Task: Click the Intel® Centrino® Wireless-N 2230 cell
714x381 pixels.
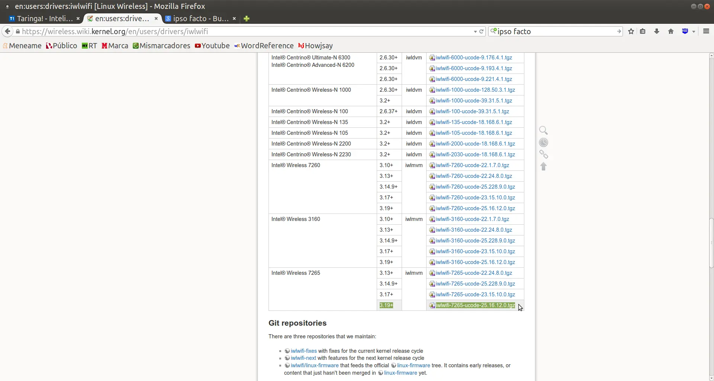Action: 322,154
